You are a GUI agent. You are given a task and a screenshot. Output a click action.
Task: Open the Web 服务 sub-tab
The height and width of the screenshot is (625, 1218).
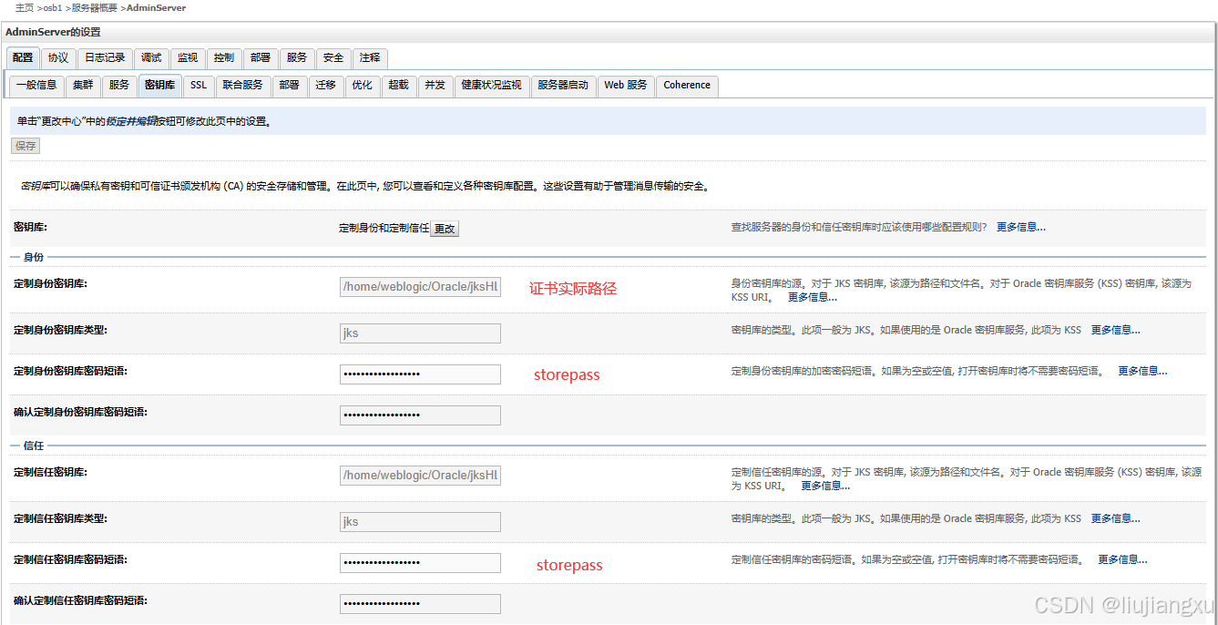click(626, 86)
